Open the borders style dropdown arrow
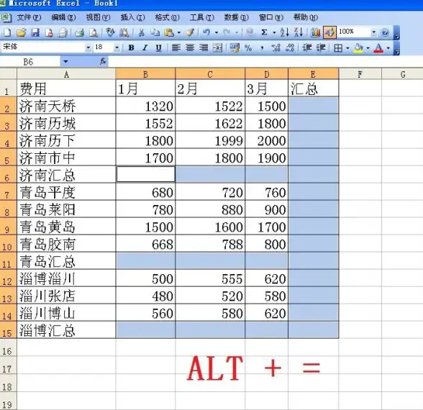 (347, 48)
